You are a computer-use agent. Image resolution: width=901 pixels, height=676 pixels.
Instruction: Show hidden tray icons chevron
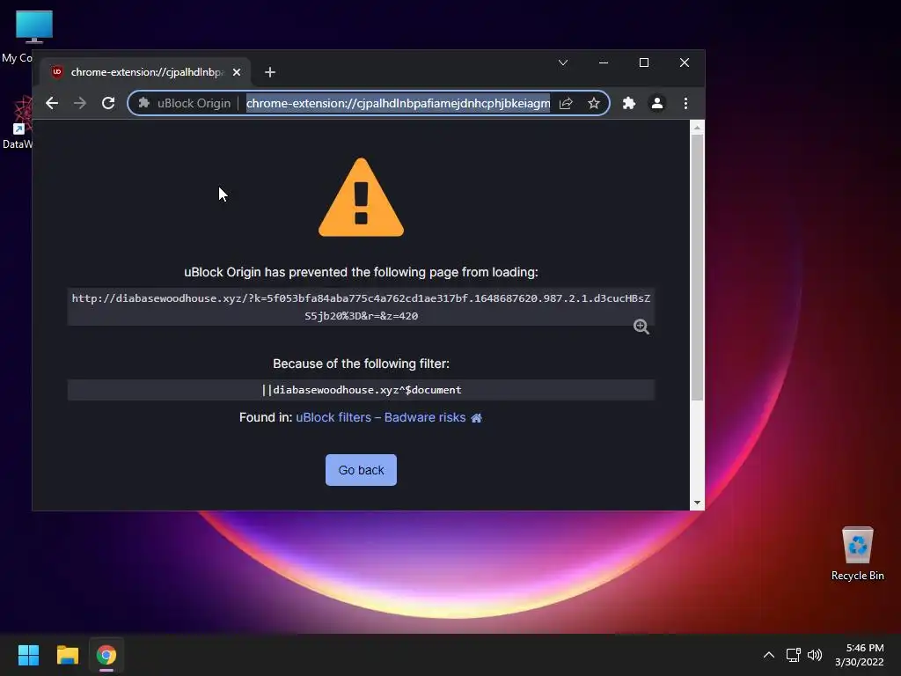[769, 655]
